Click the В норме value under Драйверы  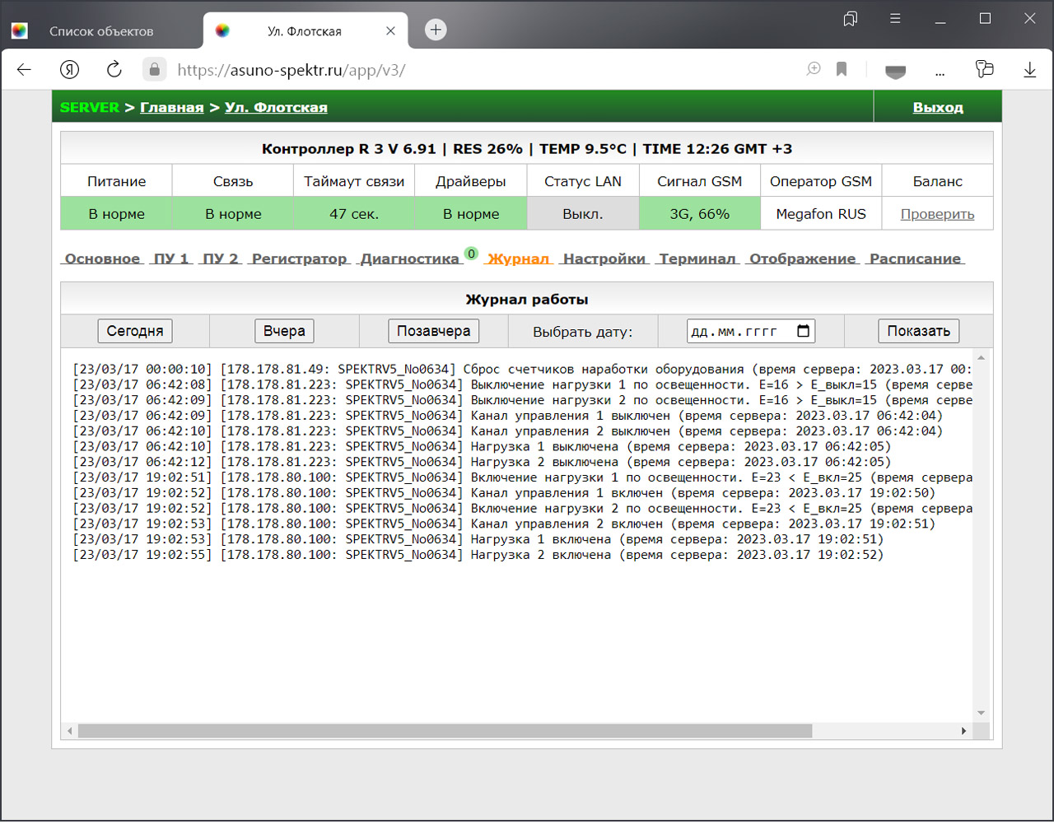click(x=471, y=214)
